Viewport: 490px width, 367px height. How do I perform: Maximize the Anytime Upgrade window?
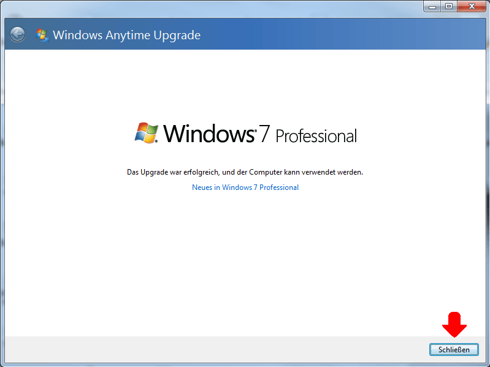[449, 6]
